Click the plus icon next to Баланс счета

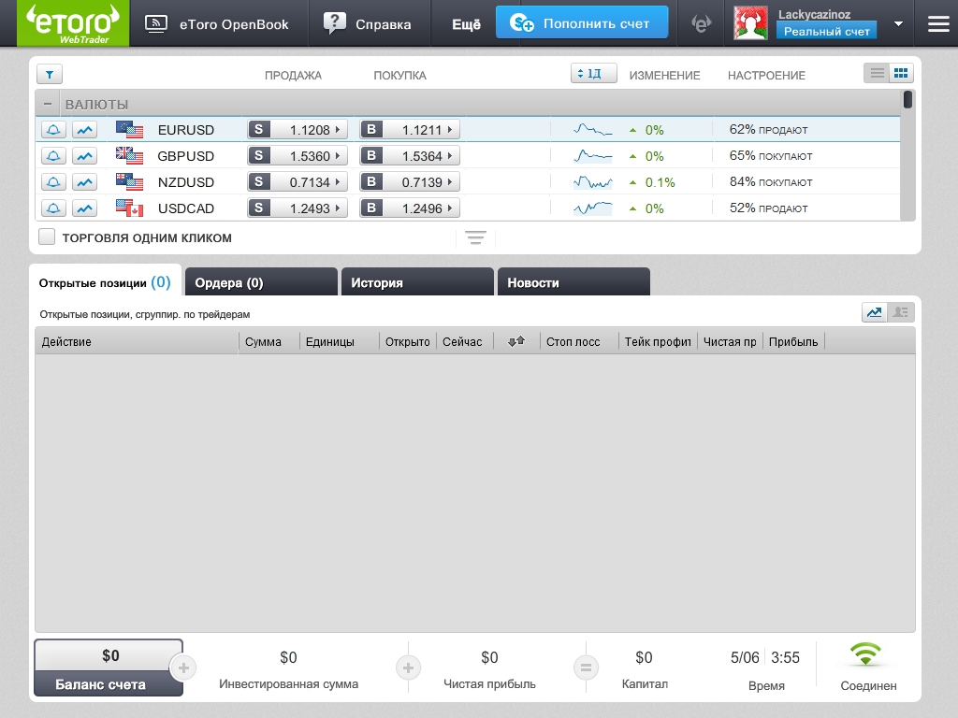pyautogui.click(x=183, y=668)
